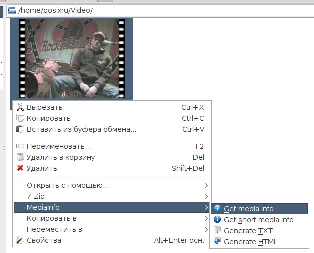The image size is (314, 253).
Task: Click the globe icon beside Generate HTML
Action: coord(217,241)
